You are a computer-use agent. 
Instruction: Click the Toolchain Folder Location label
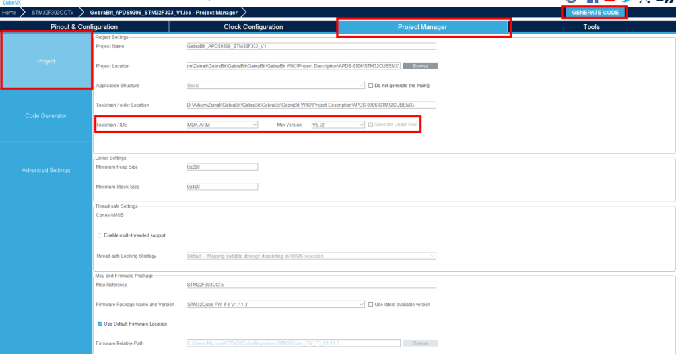[122, 105]
